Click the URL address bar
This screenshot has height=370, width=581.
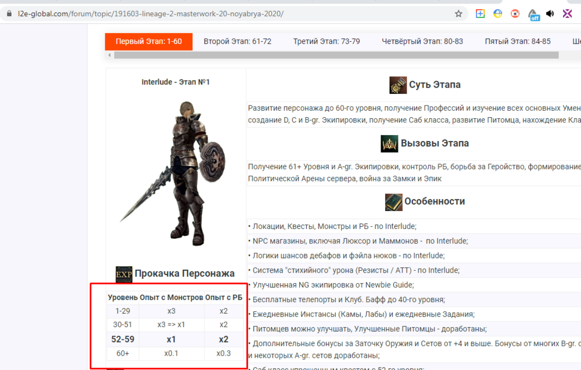tap(232, 13)
